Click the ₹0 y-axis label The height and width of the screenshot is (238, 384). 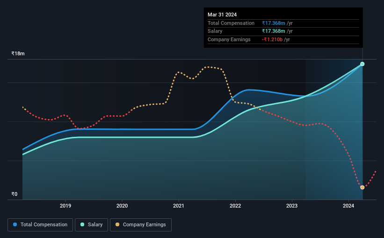(14, 194)
